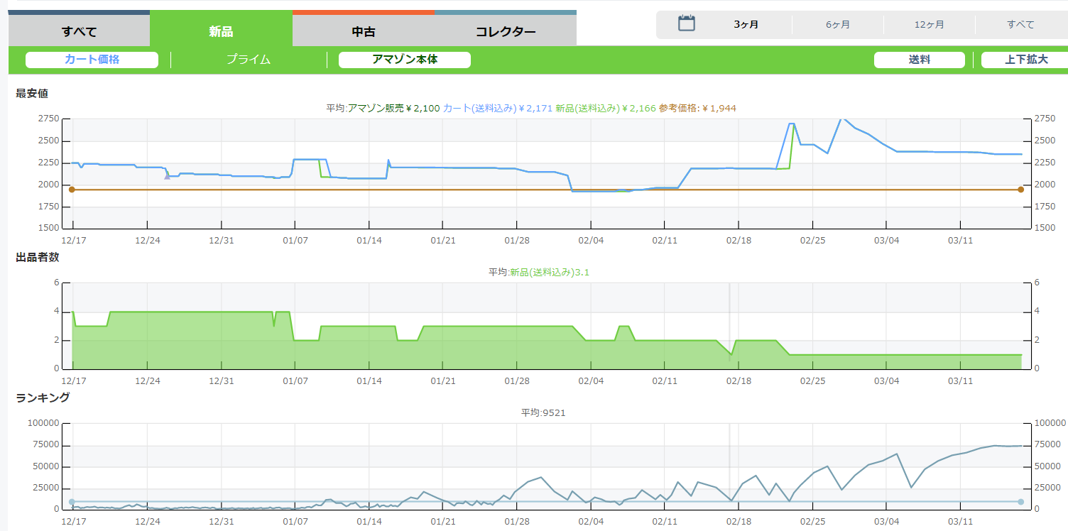1068x531 pixels.
Task: Choose the 6ヶ月 time range
Action: click(x=837, y=25)
